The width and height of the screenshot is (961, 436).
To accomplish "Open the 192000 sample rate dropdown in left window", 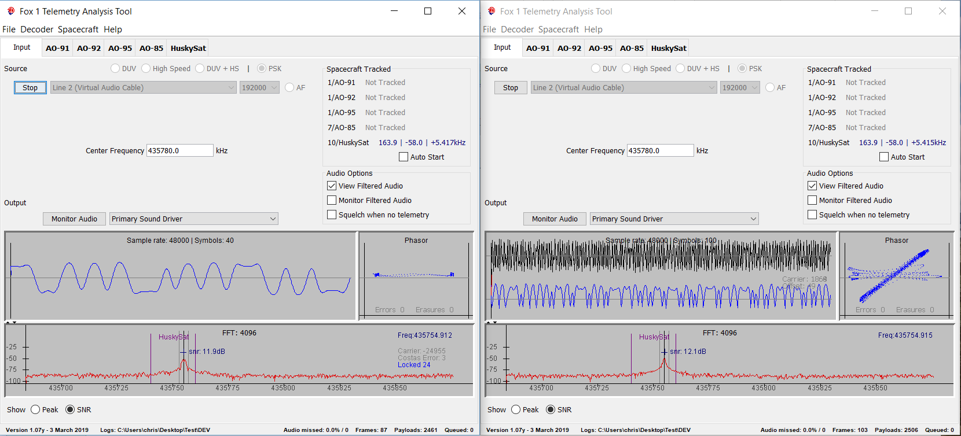I will [x=259, y=87].
